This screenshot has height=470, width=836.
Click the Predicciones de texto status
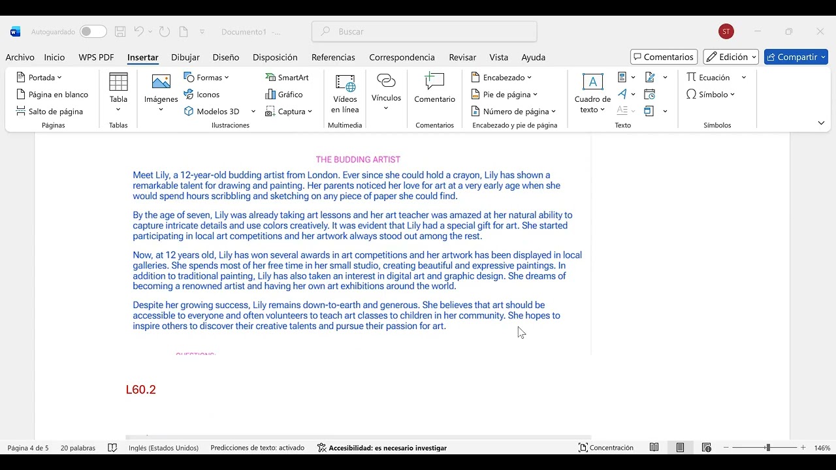pos(257,448)
